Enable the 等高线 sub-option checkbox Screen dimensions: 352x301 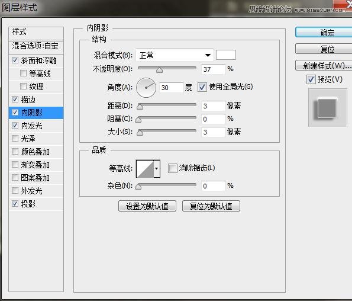click(x=23, y=73)
